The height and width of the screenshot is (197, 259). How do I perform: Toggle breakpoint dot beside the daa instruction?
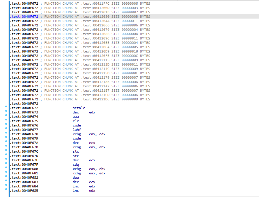coord(6,176)
